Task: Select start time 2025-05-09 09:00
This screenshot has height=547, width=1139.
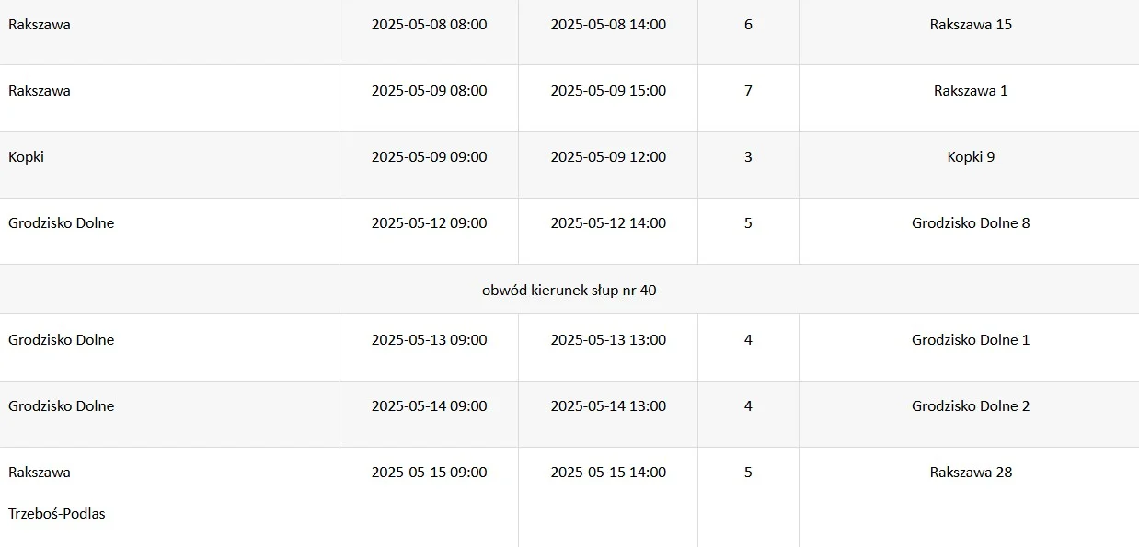Action: 429,157
